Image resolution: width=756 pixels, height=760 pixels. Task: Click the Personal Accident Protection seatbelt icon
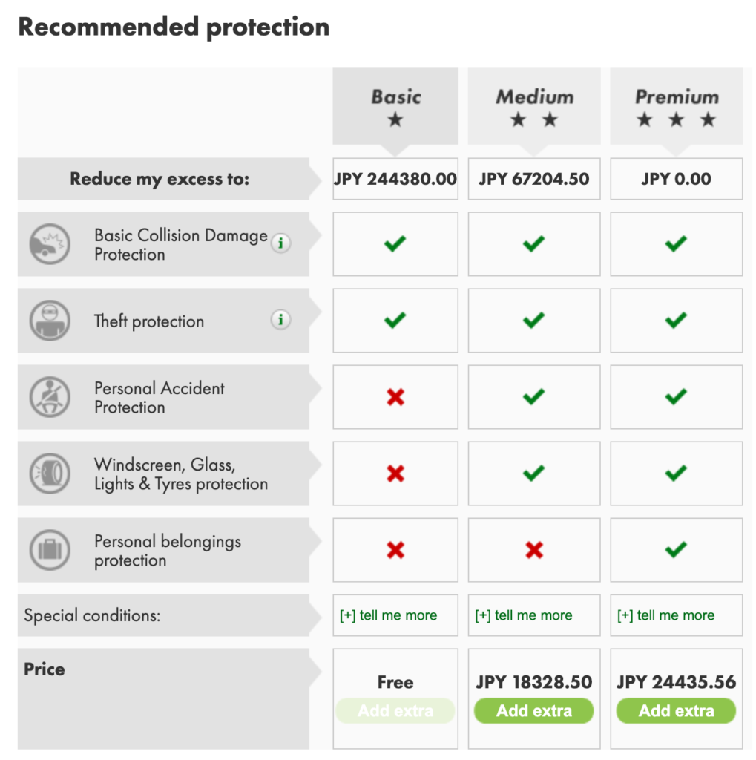(50, 397)
